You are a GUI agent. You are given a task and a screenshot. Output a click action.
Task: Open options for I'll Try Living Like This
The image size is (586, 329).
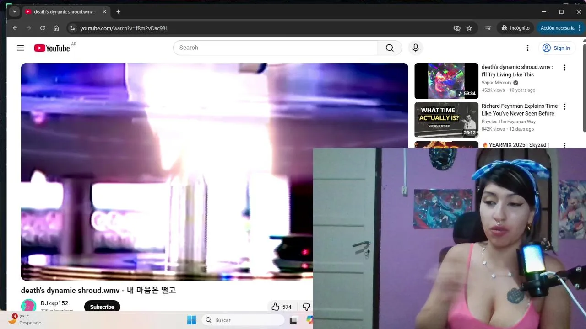click(564, 68)
